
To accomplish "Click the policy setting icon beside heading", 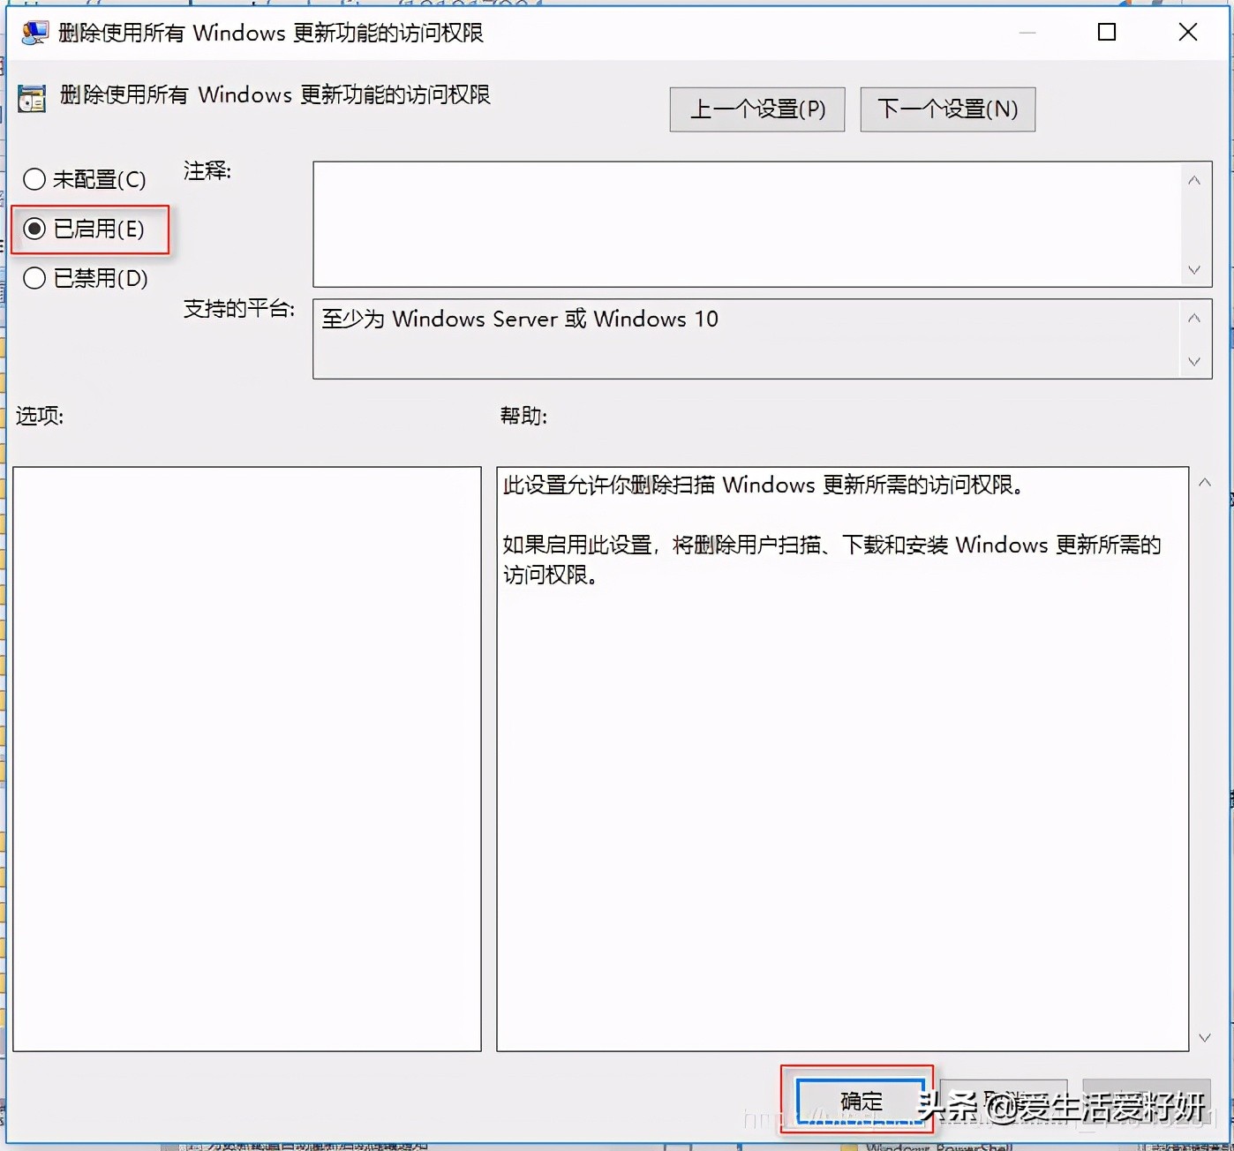I will click(x=32, y=98).
